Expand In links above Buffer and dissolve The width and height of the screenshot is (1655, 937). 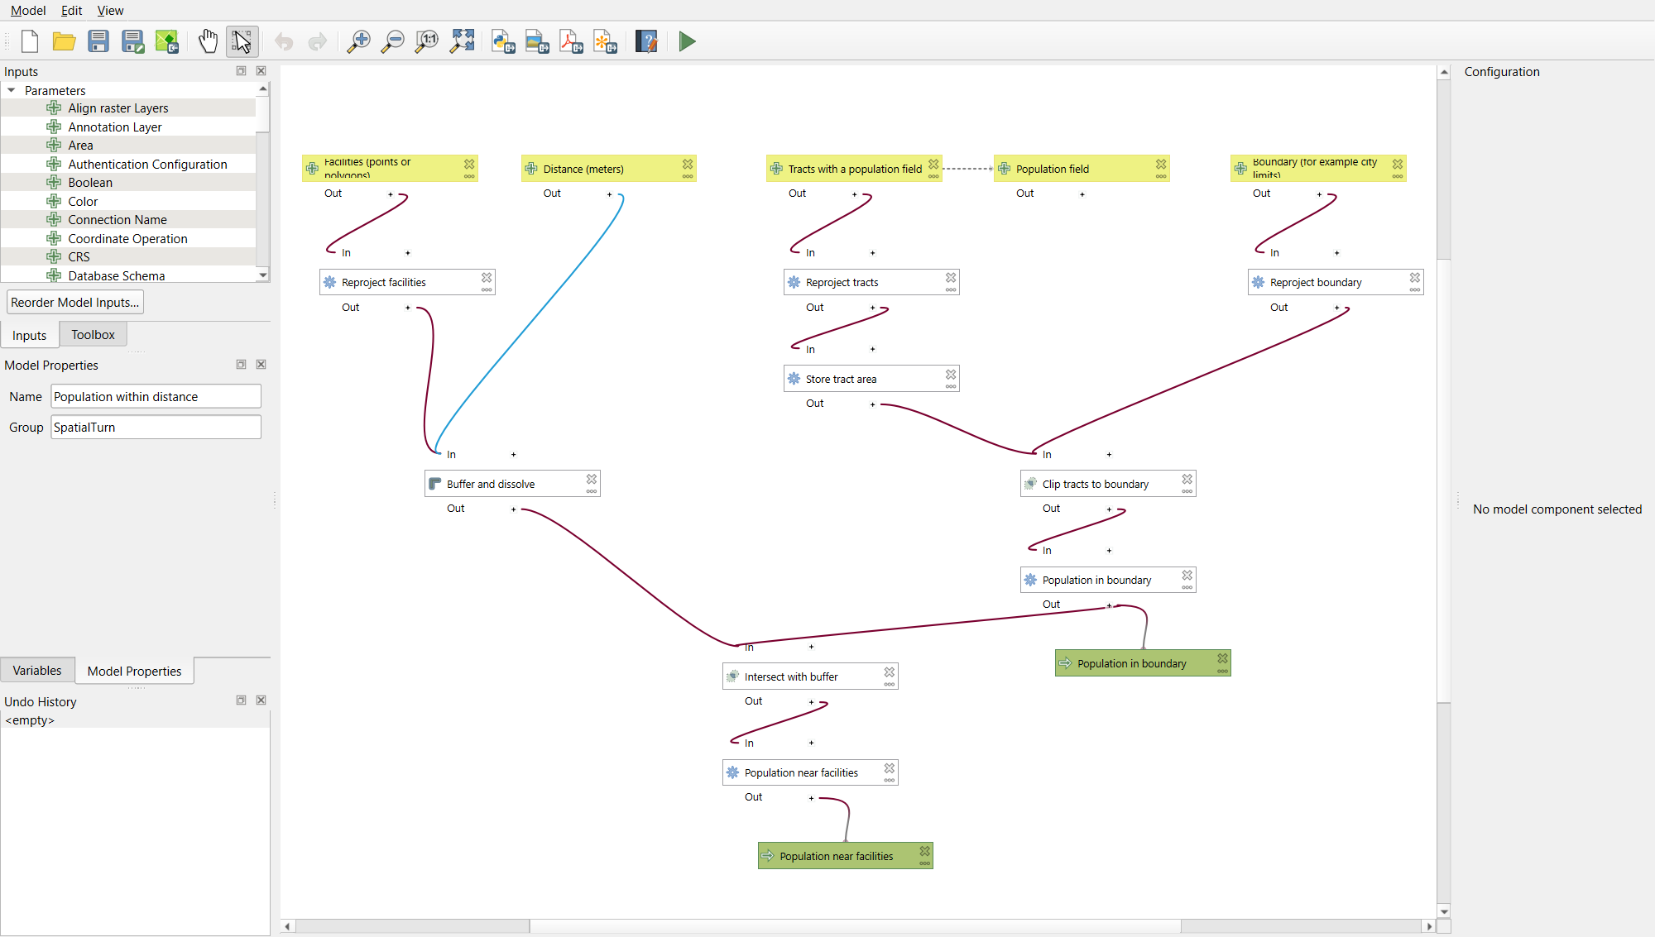[x=513, y=455]
